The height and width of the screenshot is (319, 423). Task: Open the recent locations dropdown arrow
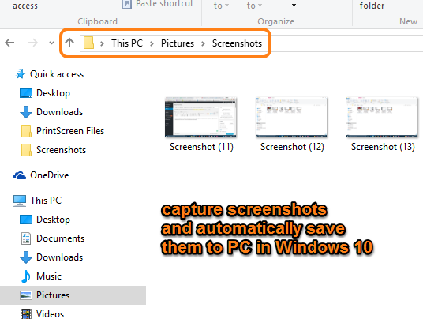coord(51,43)
